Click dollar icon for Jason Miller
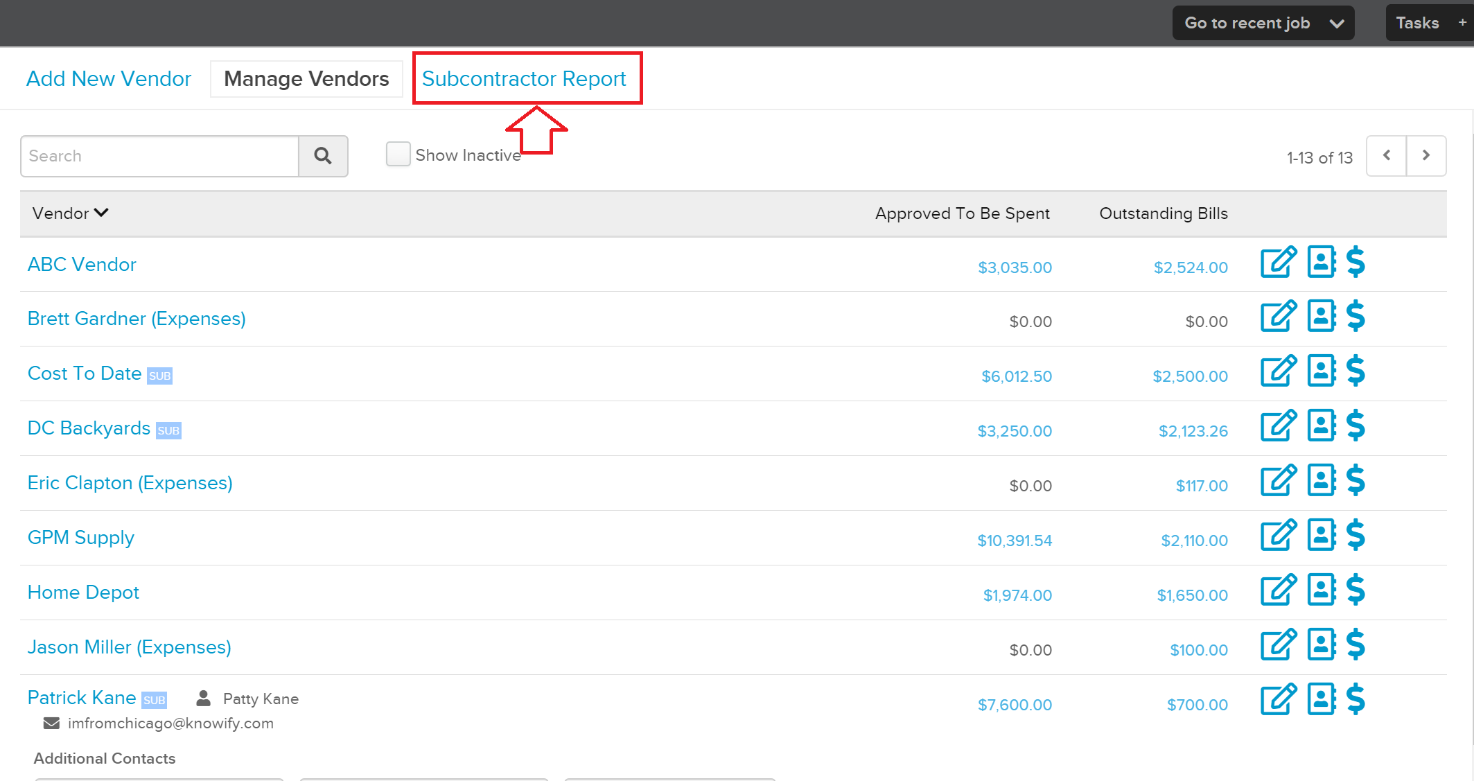The width and height of the screenshot is (1474, 781). [x=1355, y=644]
